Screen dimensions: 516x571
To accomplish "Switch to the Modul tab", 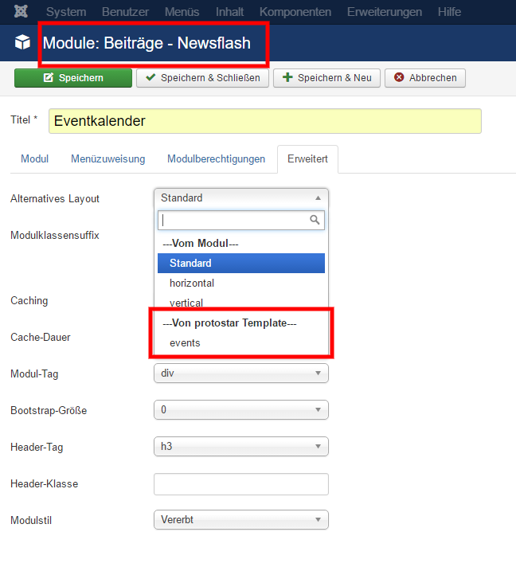I will [34, 159].
